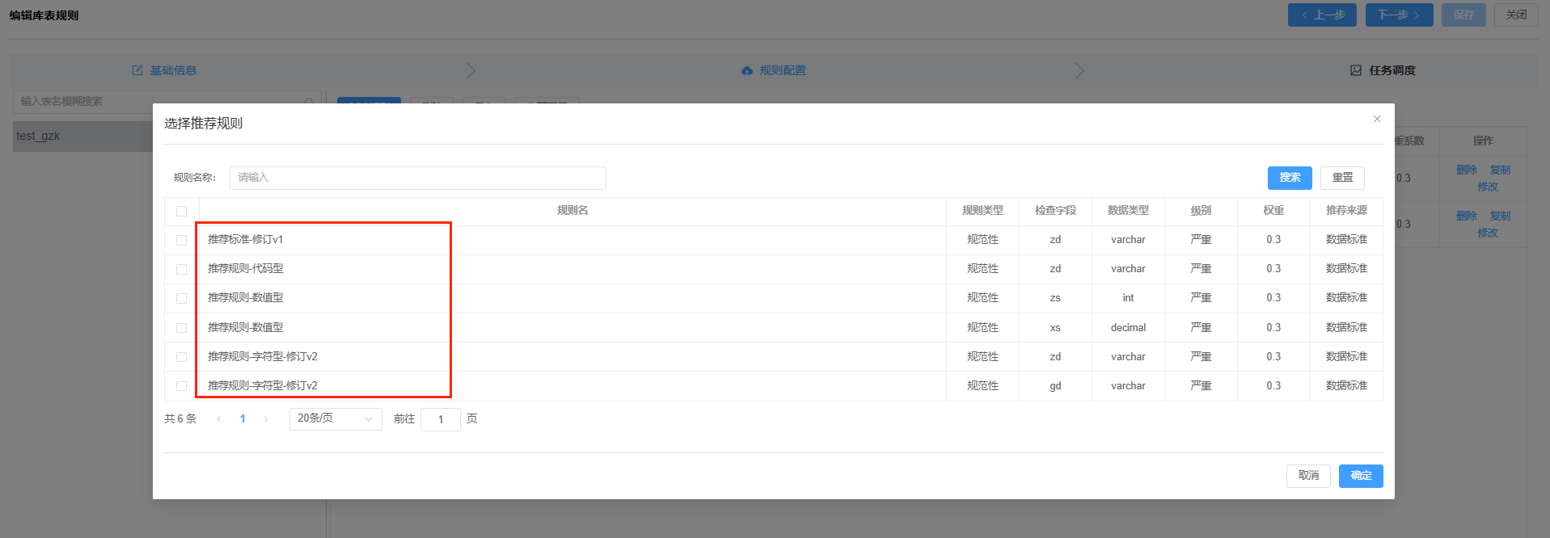Cancel the dialog with 取消 button
Screen dimensions: 1550x538
pyautogui.click(x=1307, y=476)
